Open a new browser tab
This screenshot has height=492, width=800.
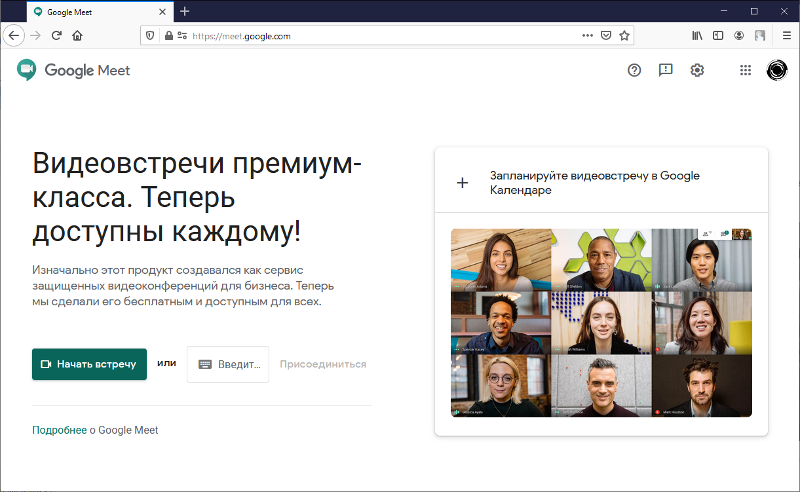pyautogui.click(x=185, y=11)
